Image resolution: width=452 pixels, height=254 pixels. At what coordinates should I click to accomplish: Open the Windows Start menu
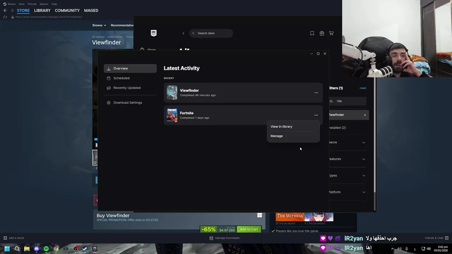[x=7, y=249]
